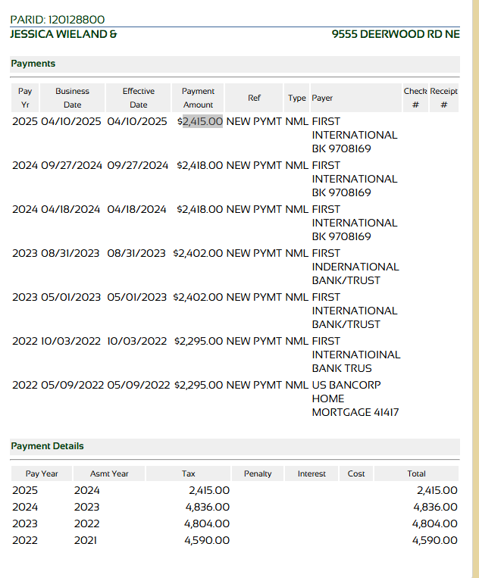Viewport: 479px width, 578px height.
Task: Click the PARID 120128800 text
Action: tap(58, 20)
